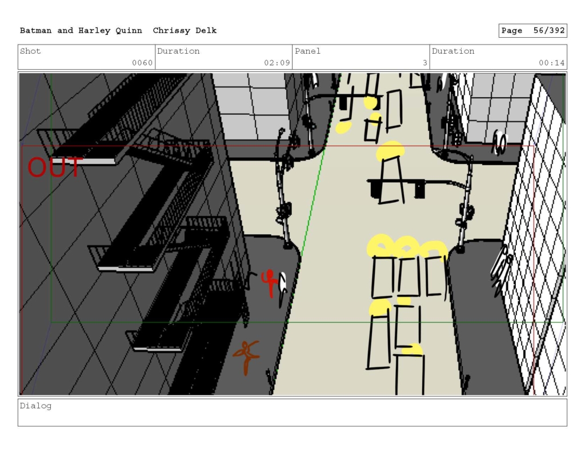Screen dimensions: 585x453
Task: Click the shot number '0060'
Action: point(142,63)
